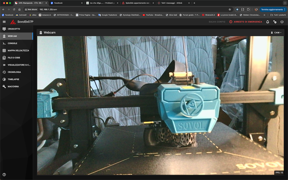Image resolution: width=288 pixels, height=180 pixels.
Task: Switch to the Facebook browser tab
Action: point(66,3)
